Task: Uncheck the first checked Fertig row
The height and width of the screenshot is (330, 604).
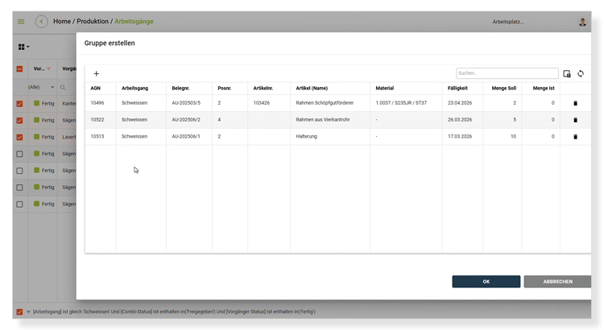Action: pyautogui.click(x=20, y=104)
